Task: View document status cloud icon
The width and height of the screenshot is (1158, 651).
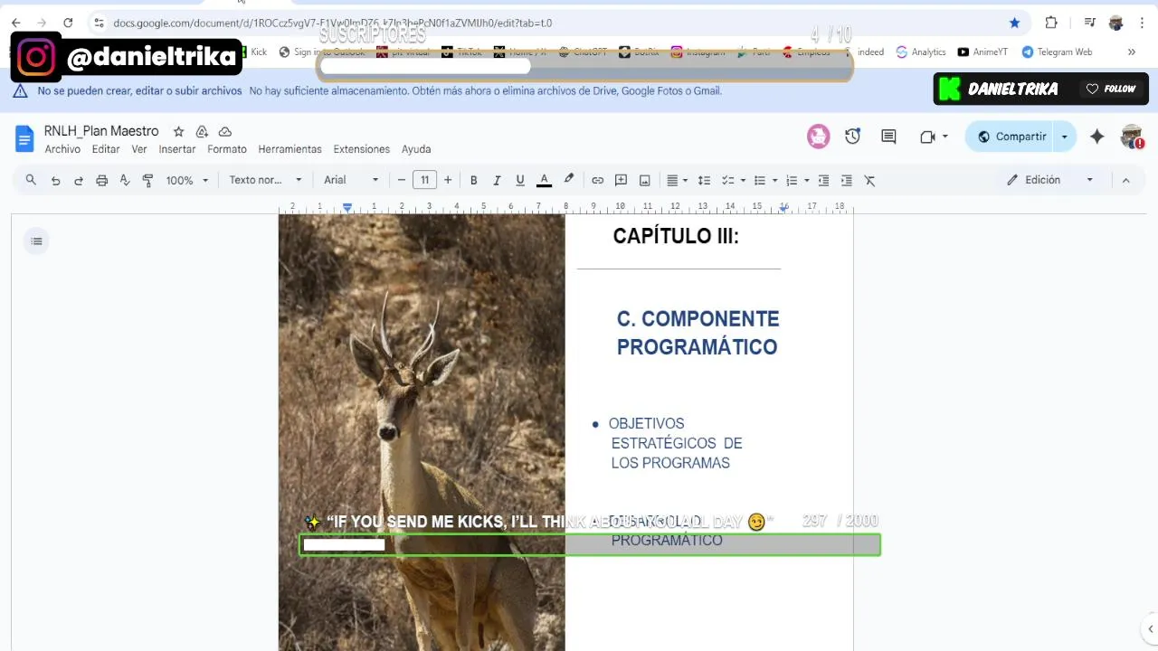Action: coord(225,131)
